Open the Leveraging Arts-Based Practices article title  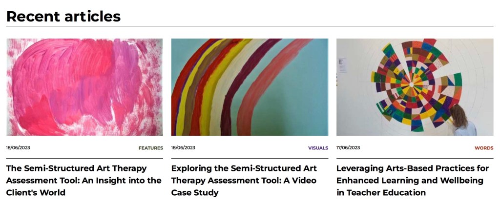412,180
